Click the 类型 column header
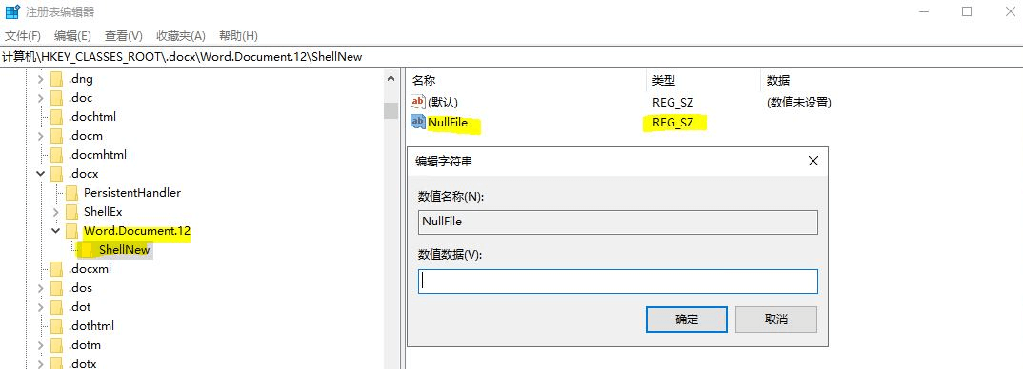Viewport: 1023px width, 369px height. tap(664, 81)
